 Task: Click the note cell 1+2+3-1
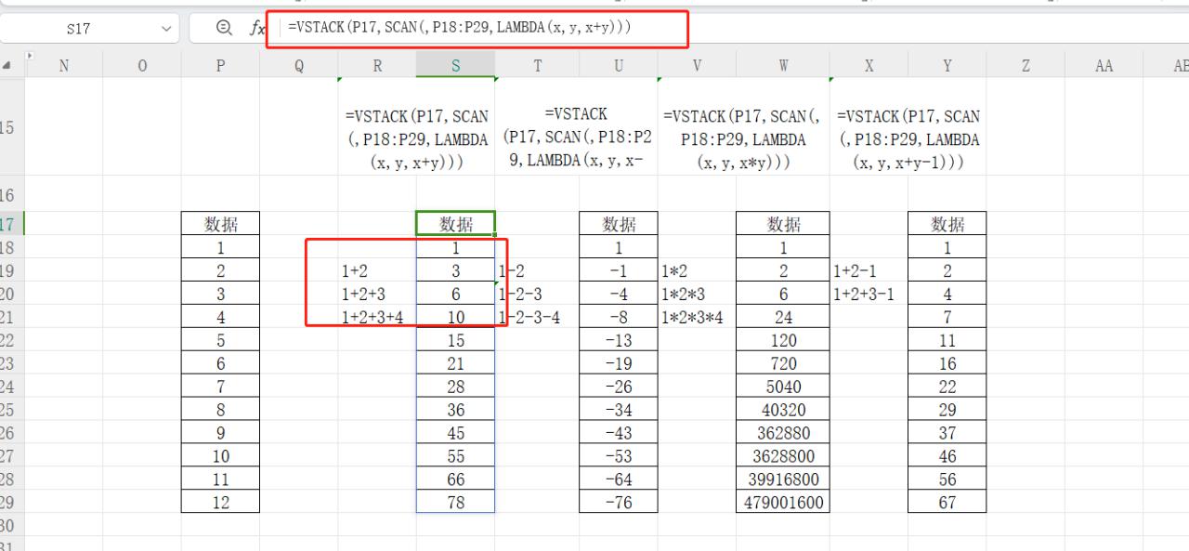(869, 294)
